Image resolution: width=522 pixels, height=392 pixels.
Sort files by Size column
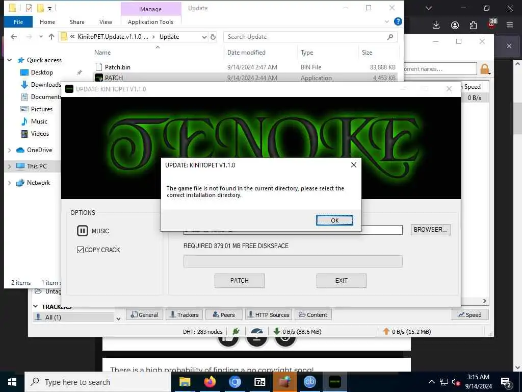click(367, 53)
